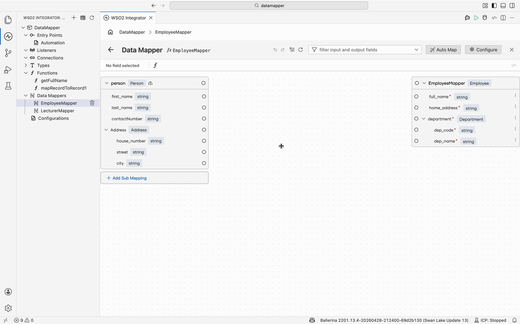Open the Testing flask view
The height and width of the screenshot is (324, 520).
8,86
